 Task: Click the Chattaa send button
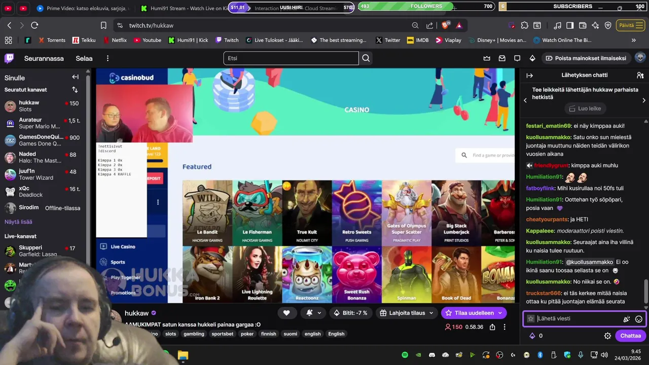coord(630,336)
